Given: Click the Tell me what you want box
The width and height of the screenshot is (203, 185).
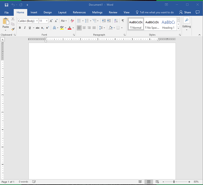Looking at the screenshot, I should (x=156, y=12).
